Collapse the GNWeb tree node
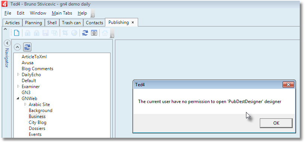 pos(18,99)
